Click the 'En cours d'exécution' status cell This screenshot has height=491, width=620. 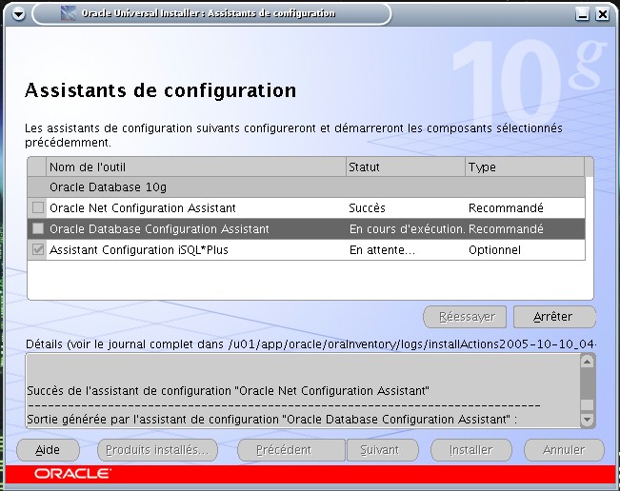point(407,228)
